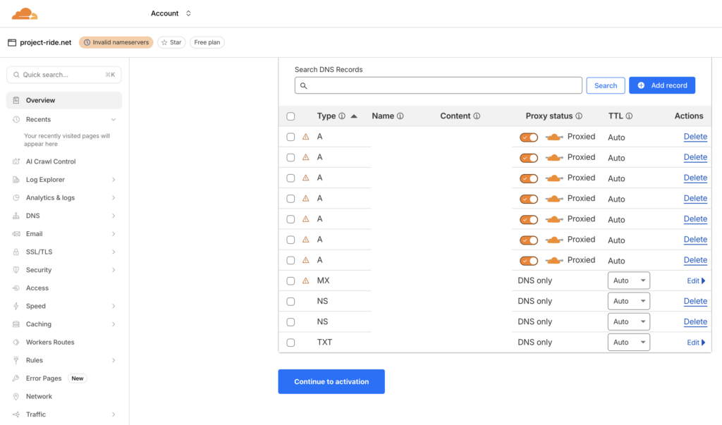722x425 pixels.
Task: Check the select-all records checkbox
Action: click(290, 116)
